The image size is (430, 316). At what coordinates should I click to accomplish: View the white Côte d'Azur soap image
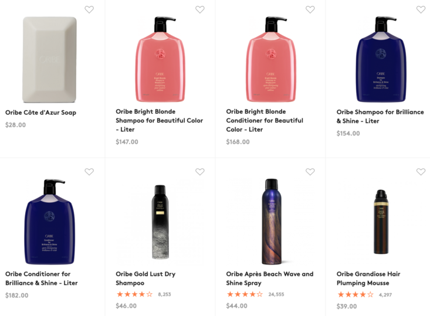click(49, 60)
